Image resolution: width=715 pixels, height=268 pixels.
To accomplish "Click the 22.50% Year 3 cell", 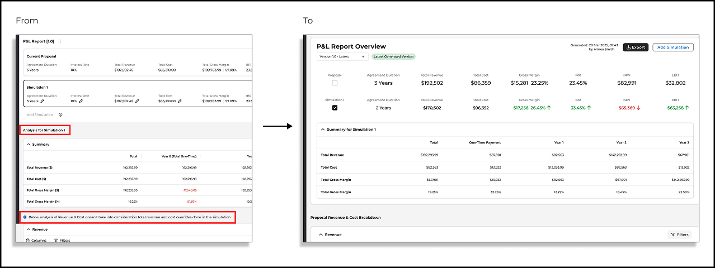I will [x=685, y=192].
